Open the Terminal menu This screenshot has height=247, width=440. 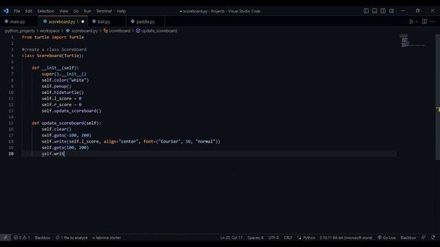tap(104, 11)
